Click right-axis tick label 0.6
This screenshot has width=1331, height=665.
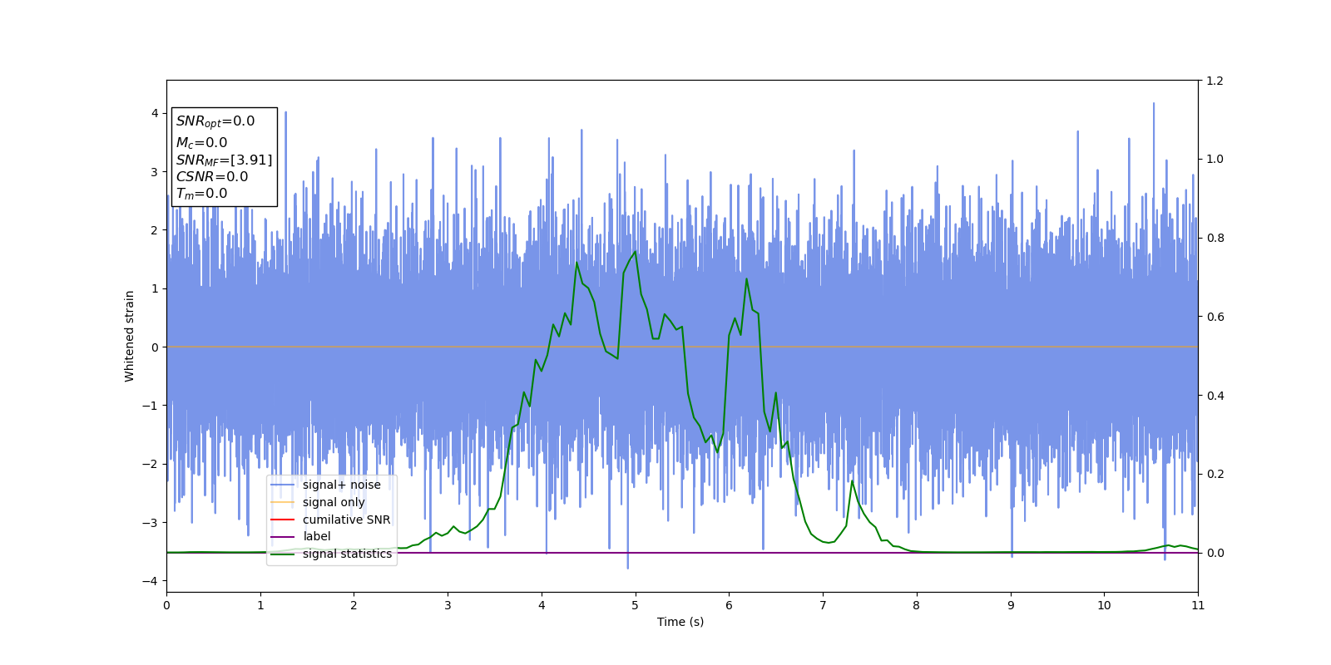click(x=1215, y=317)
